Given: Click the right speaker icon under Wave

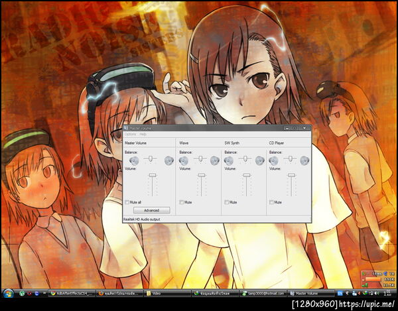Looking at the screenshot, I should coord(215,160).
